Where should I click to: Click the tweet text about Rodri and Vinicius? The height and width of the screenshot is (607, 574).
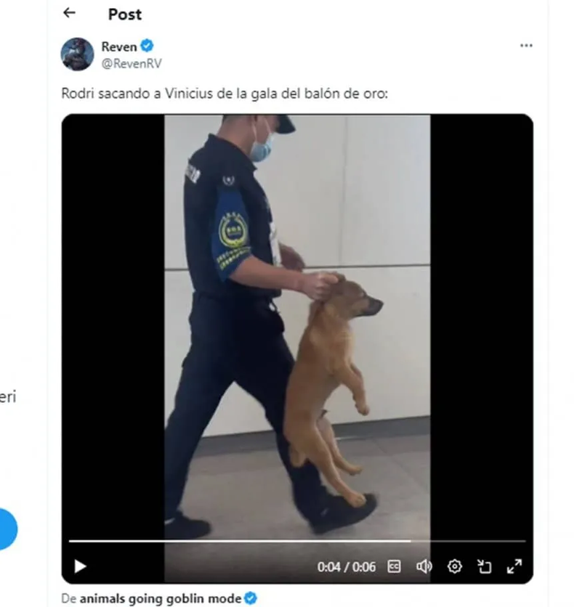pyautogui.click(x=225, y=94)
